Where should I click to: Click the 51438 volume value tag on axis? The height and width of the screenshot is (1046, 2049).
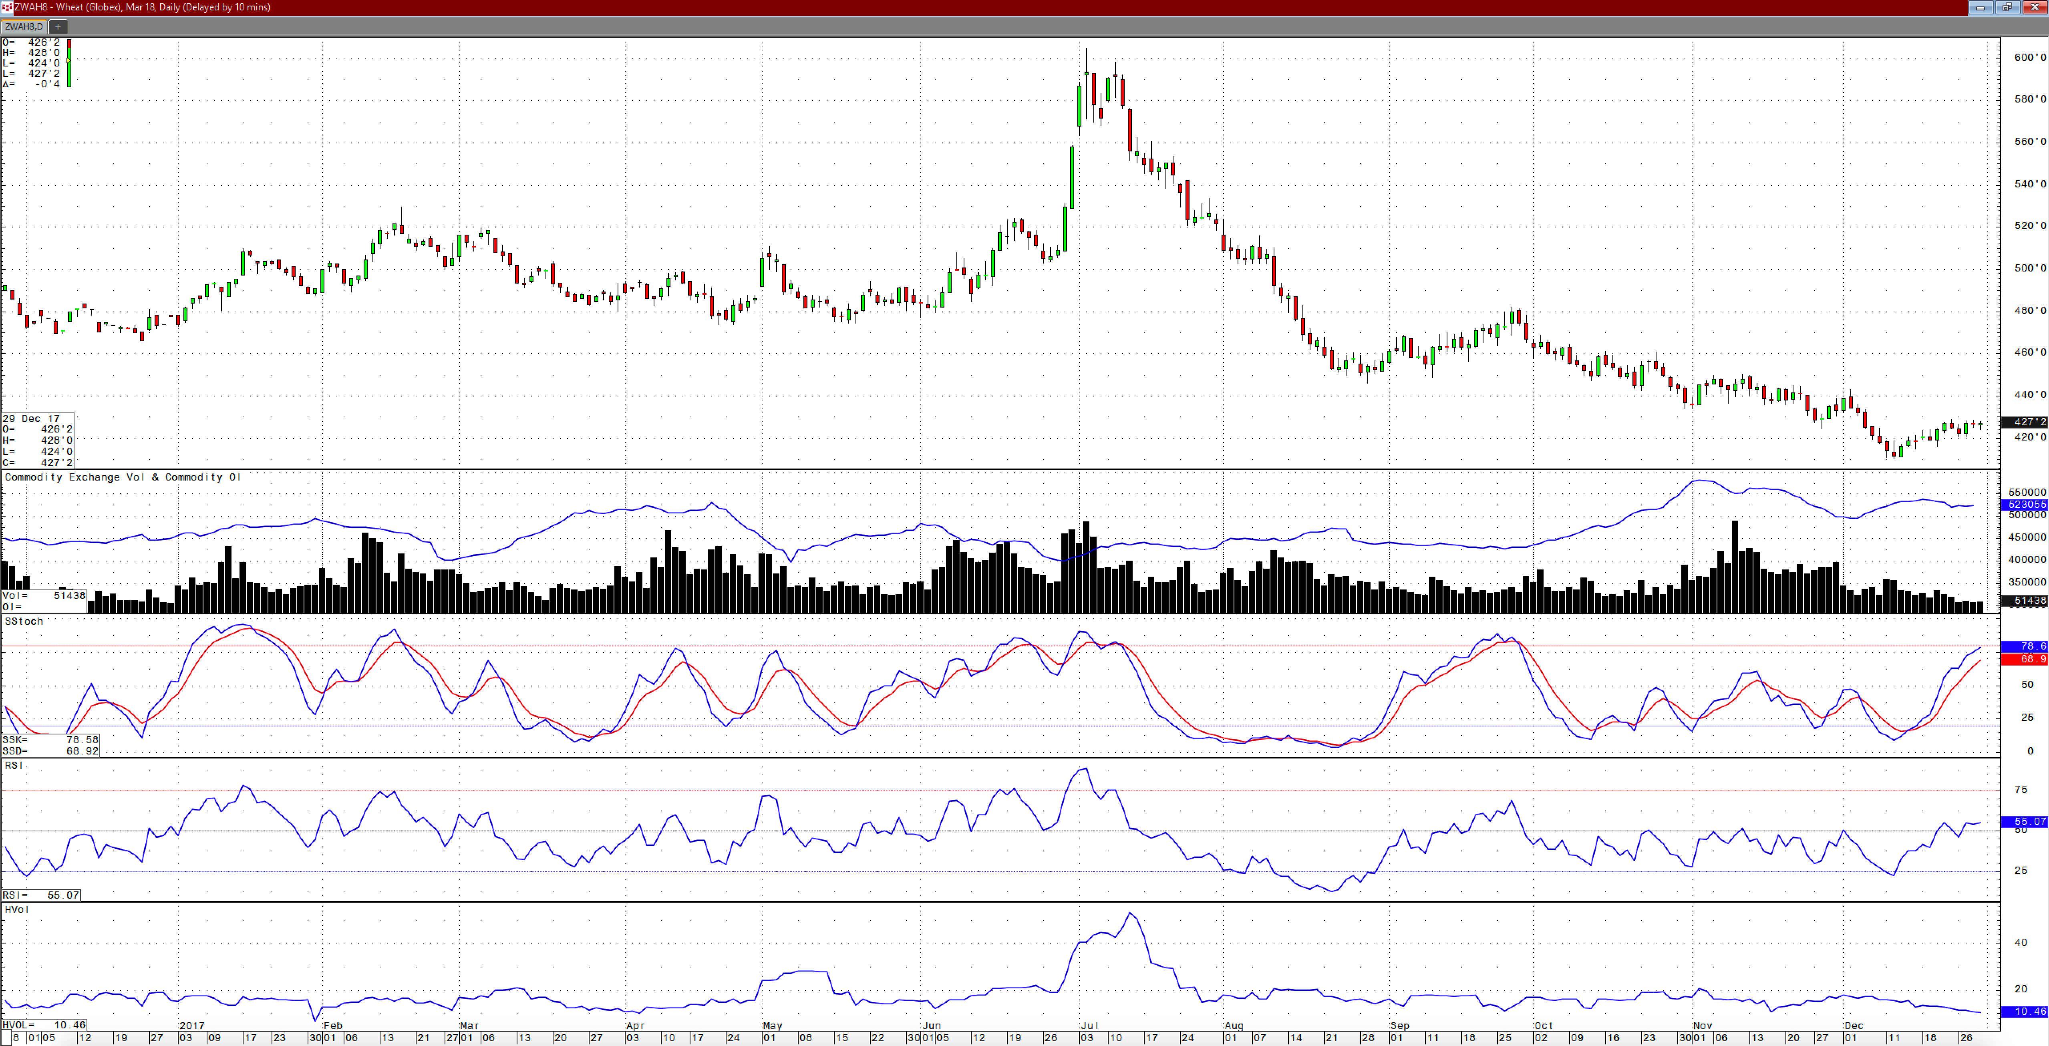2024,601
